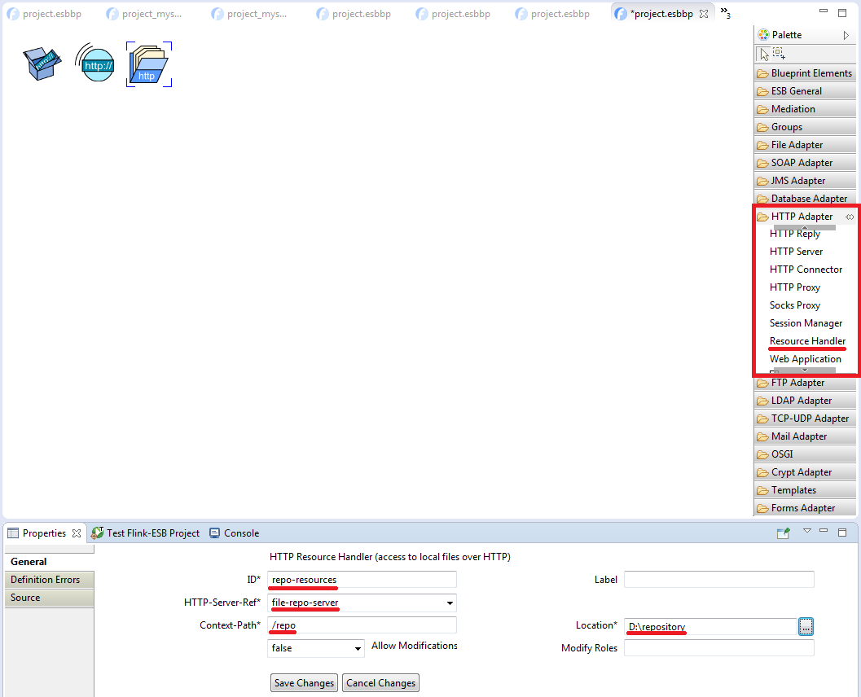Select the HTTP resource handler folder icon on canvas
The image size is (861, 697).
click(149, 64)
